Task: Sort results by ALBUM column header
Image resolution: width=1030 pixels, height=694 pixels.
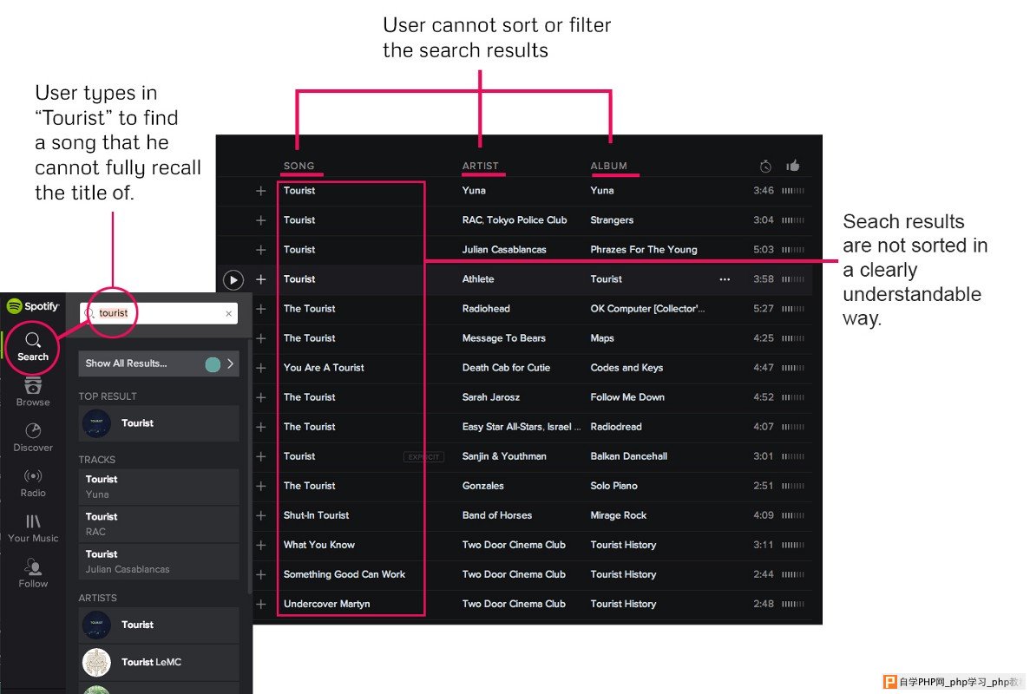Action: (x=609, y=166)
